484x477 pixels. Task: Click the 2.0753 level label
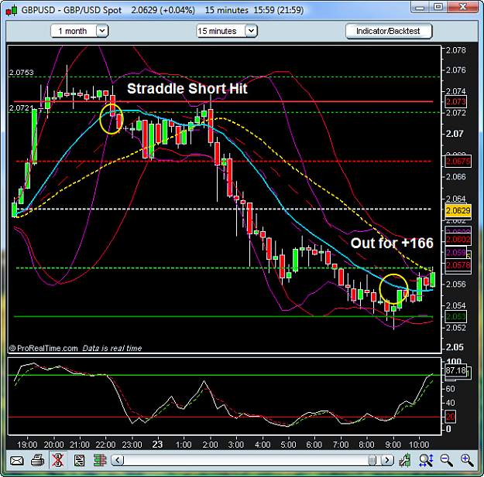click(x=22, y=73)
